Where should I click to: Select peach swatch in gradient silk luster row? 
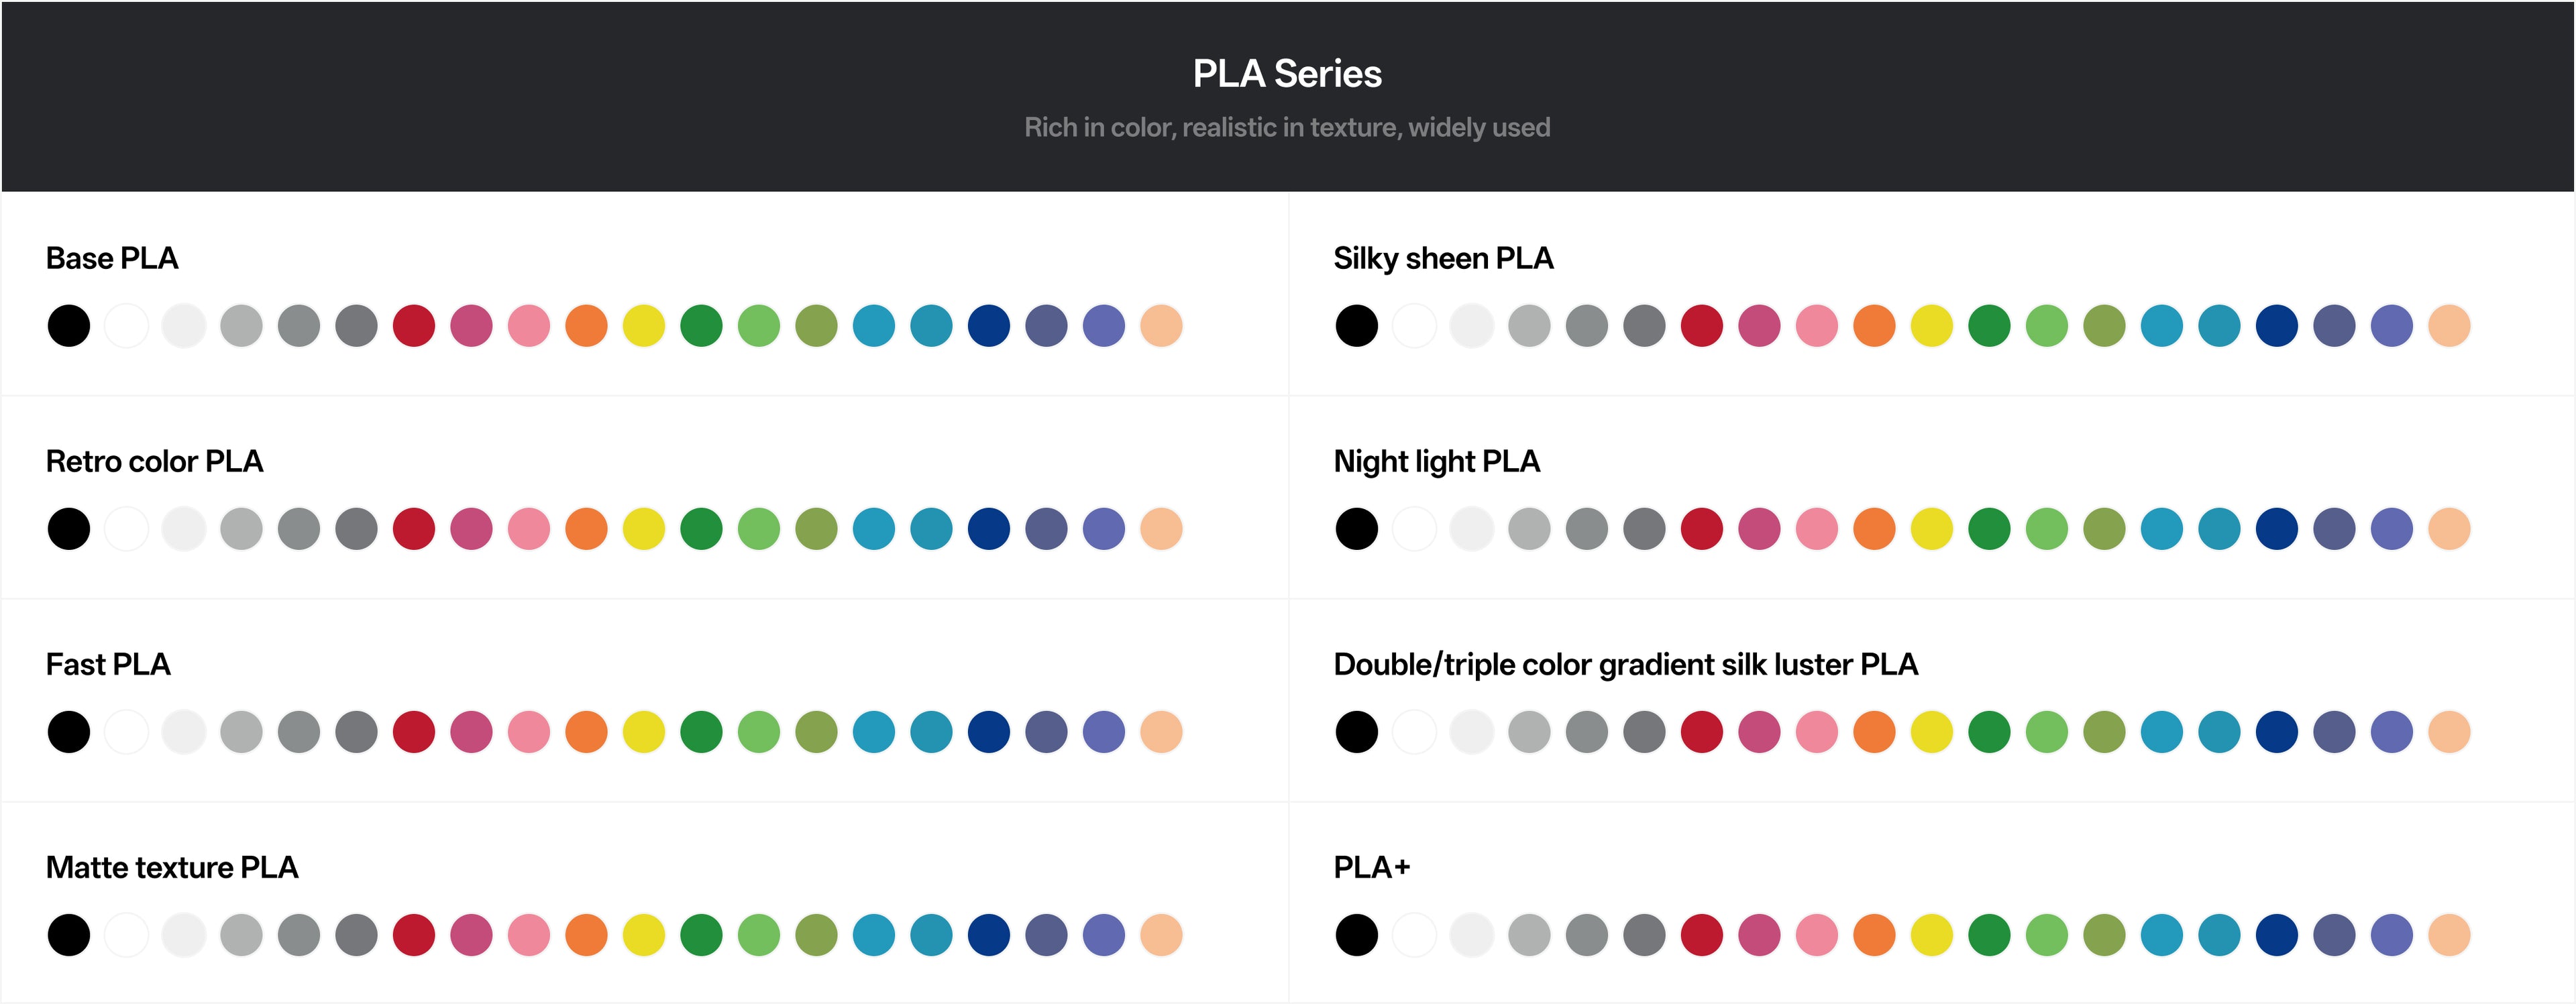(2449, 732)
